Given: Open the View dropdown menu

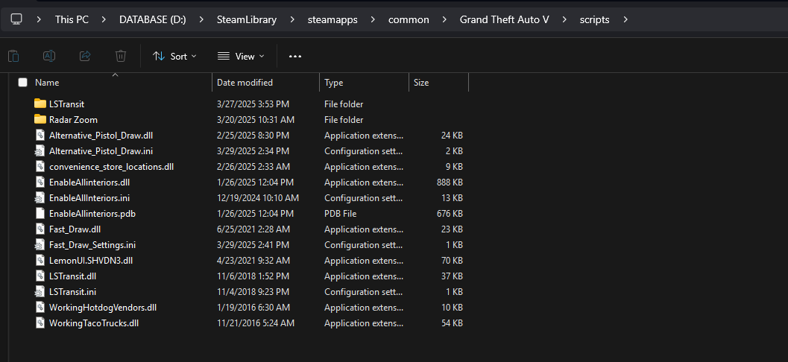Looking at the screenshot, I should (241, 56).
